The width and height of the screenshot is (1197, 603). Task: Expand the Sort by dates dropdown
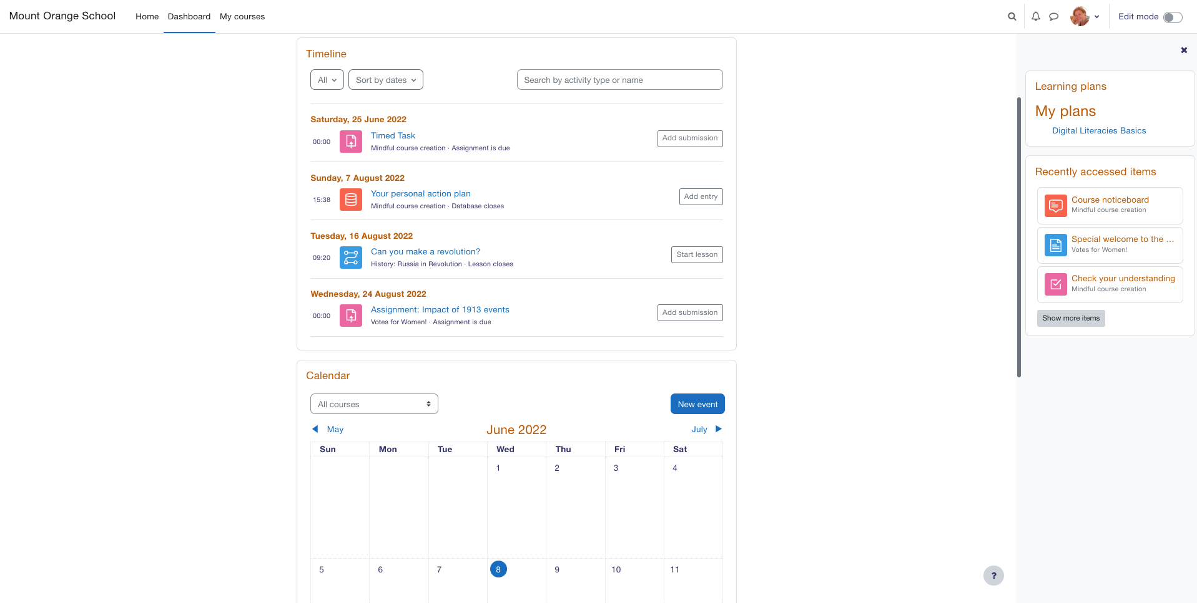[x=385, y=80]
